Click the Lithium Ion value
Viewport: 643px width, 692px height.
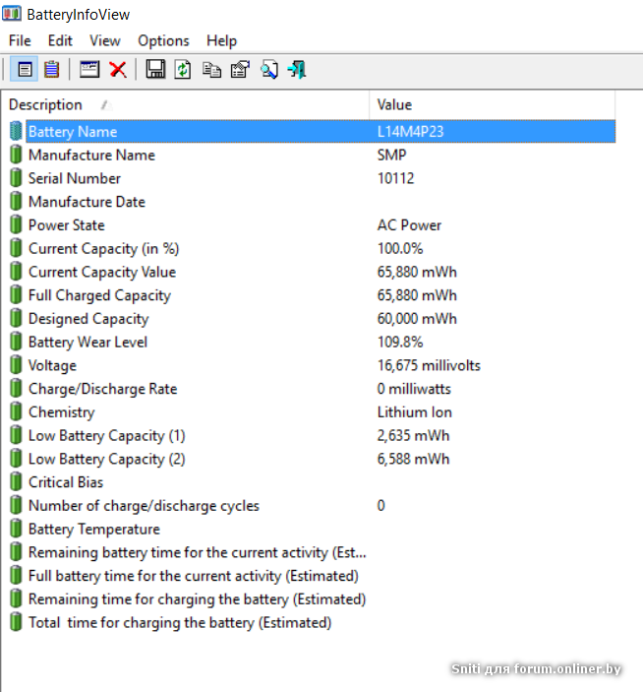point(415,412)
